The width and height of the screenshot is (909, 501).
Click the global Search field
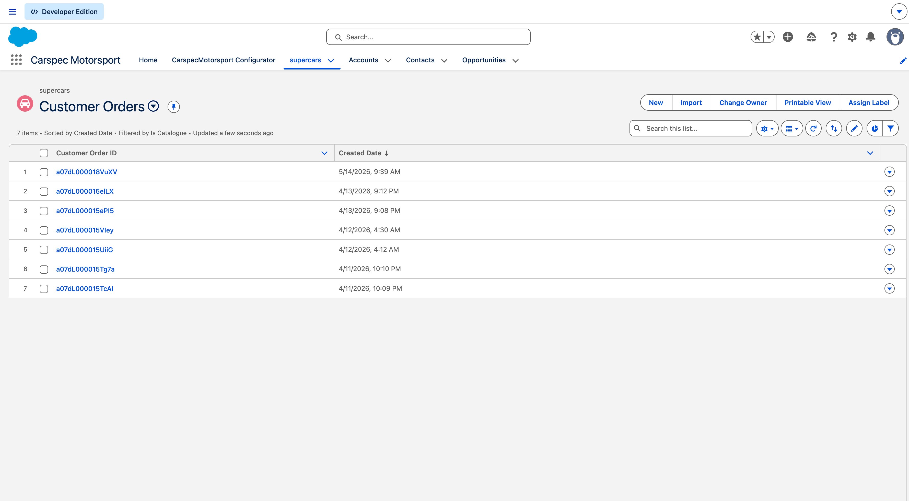428,37
